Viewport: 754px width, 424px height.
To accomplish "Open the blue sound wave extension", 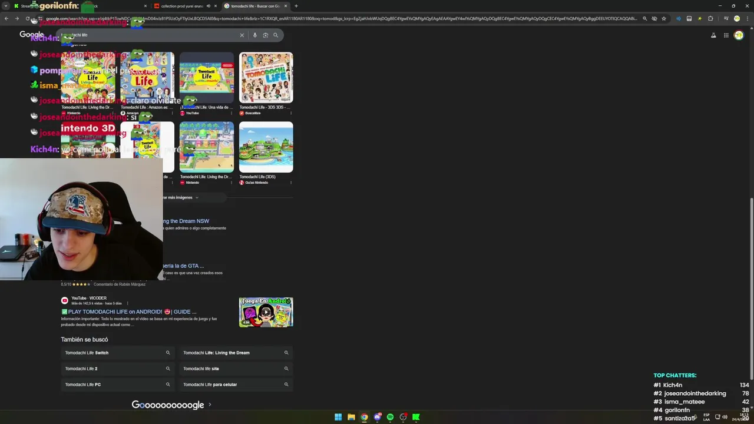I will click(679, 18).
